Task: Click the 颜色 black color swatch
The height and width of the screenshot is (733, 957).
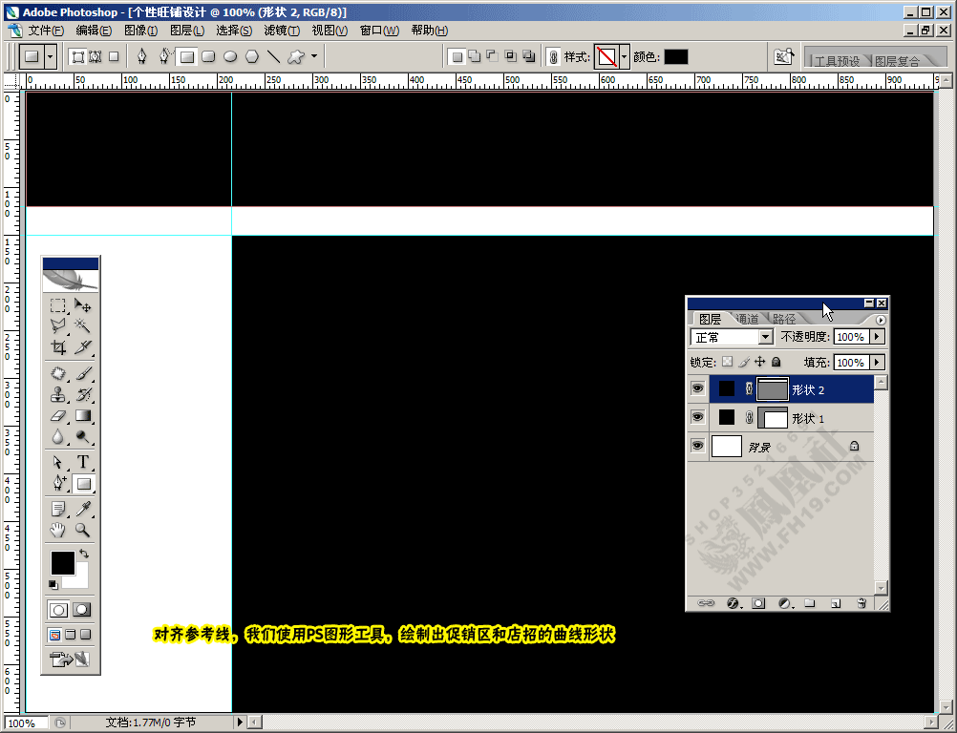Action: click(x=675, y=56)
